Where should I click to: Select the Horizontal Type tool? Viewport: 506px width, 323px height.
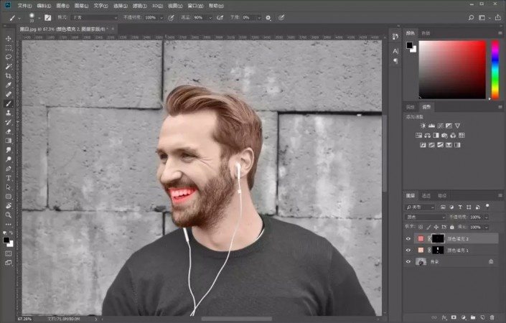pos(9,178)
